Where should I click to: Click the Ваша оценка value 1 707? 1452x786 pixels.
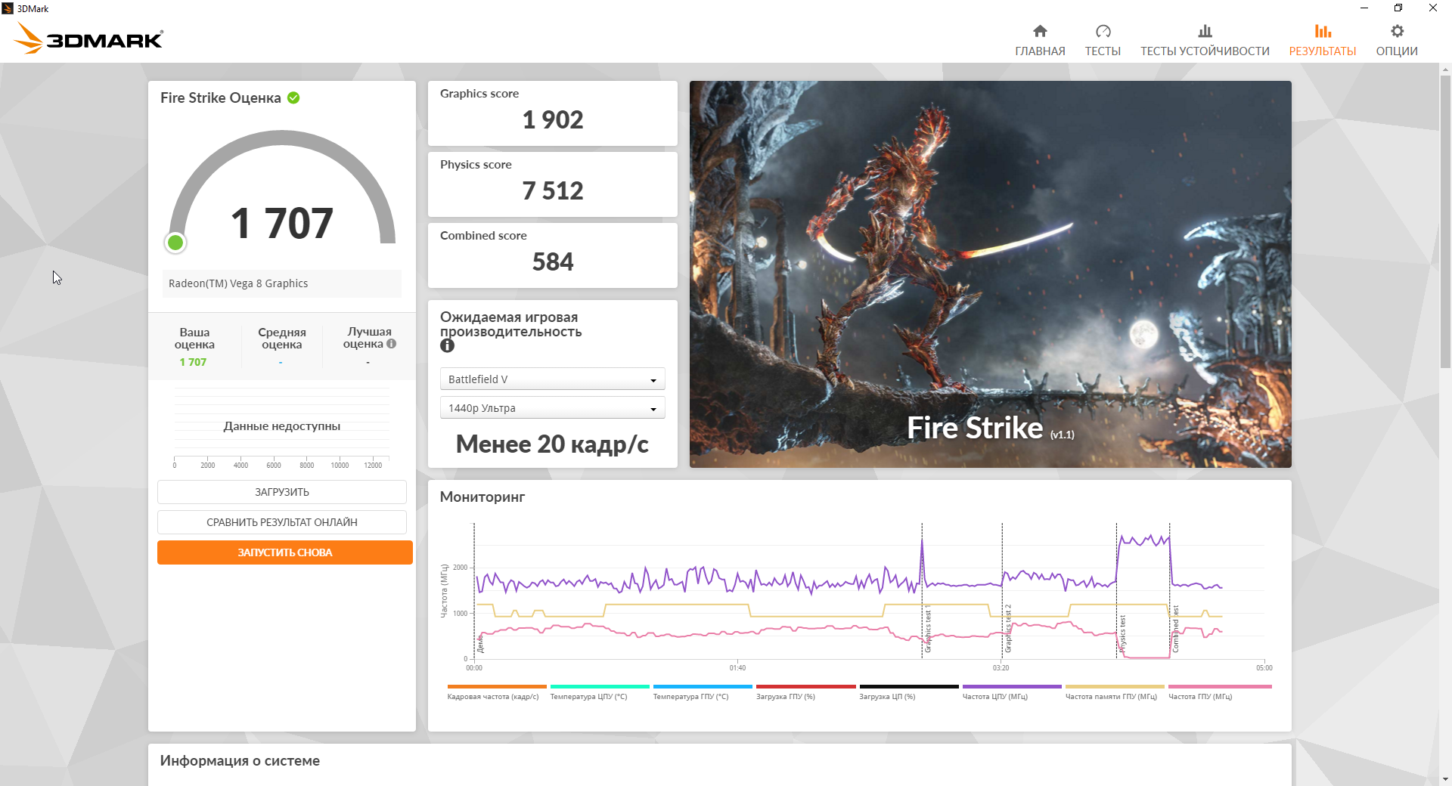pyautogui.click(x=193, y=362)
